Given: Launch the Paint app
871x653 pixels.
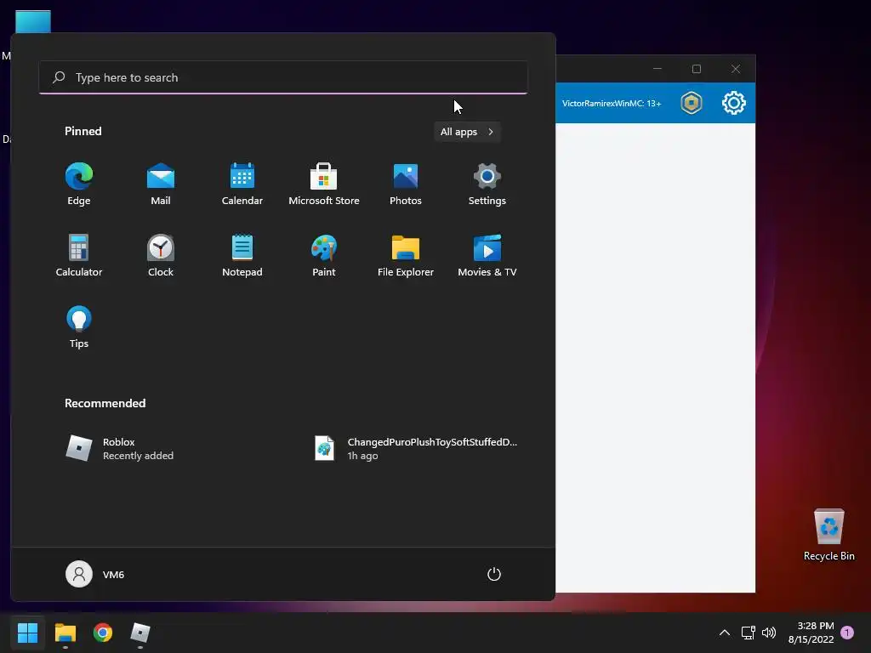Looking at the screenshot, I should point(324,255).
